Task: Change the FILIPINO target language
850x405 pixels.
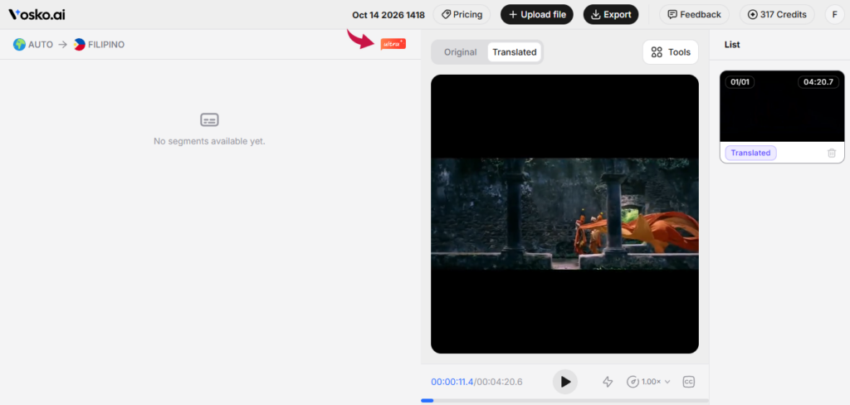Action: (100, 45)
